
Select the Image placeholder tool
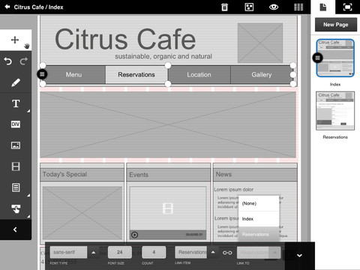(x=16, y=145)
